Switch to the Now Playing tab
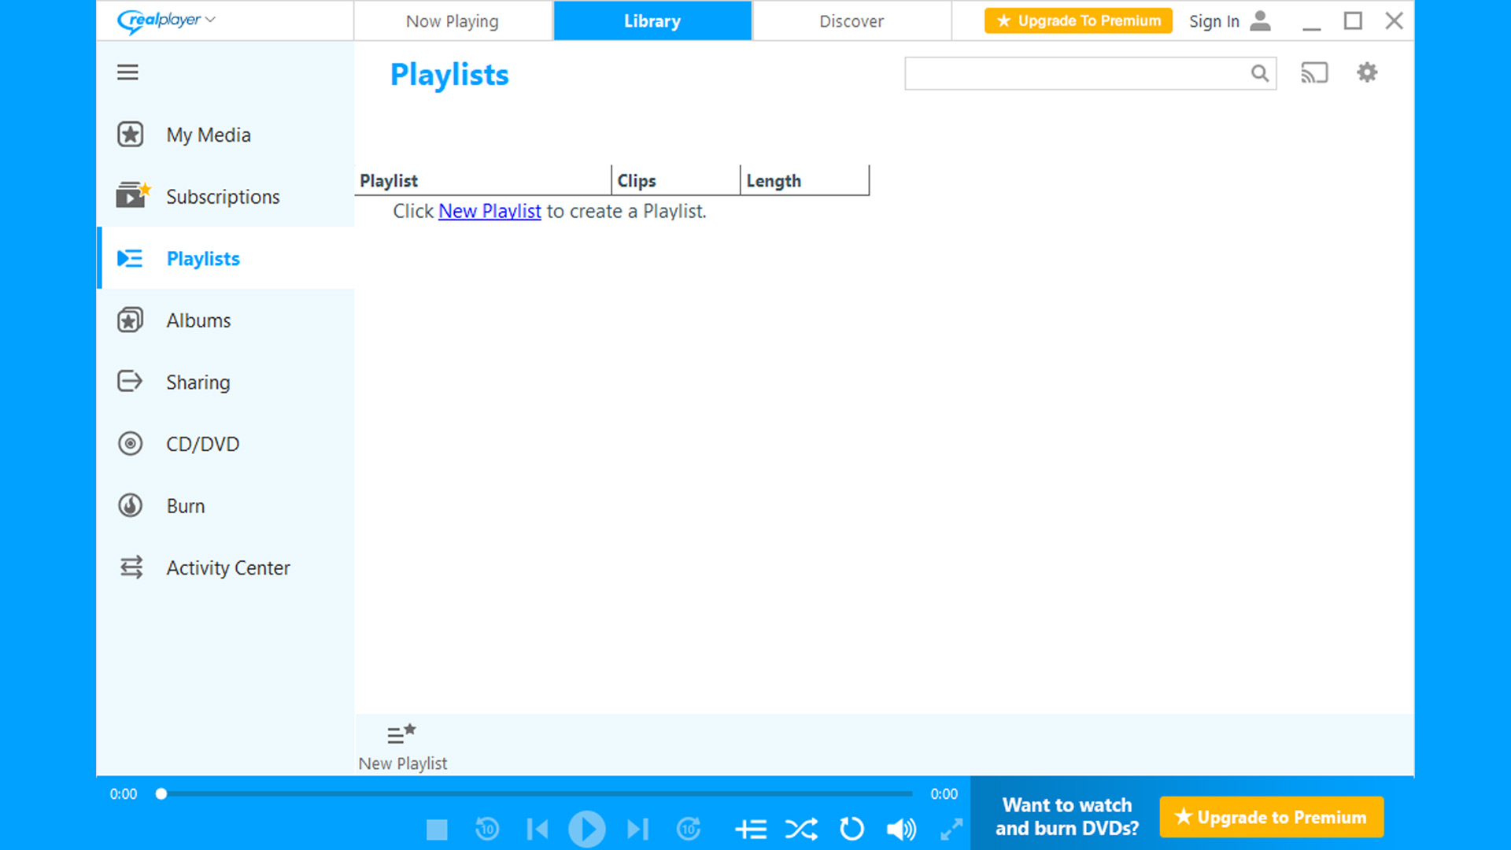Viewport: 1511px width, 850px height. pyautogui.click(x=453, y=21)
